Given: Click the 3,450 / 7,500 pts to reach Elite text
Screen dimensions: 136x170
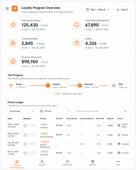Looking at the screenshot, I should point(68,94).
